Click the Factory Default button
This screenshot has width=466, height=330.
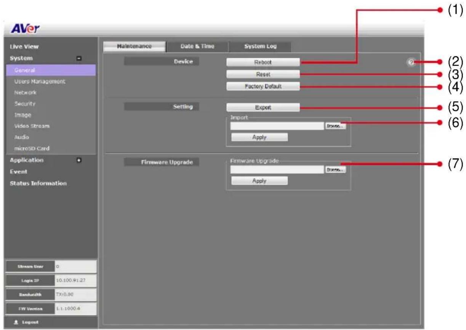263,86
